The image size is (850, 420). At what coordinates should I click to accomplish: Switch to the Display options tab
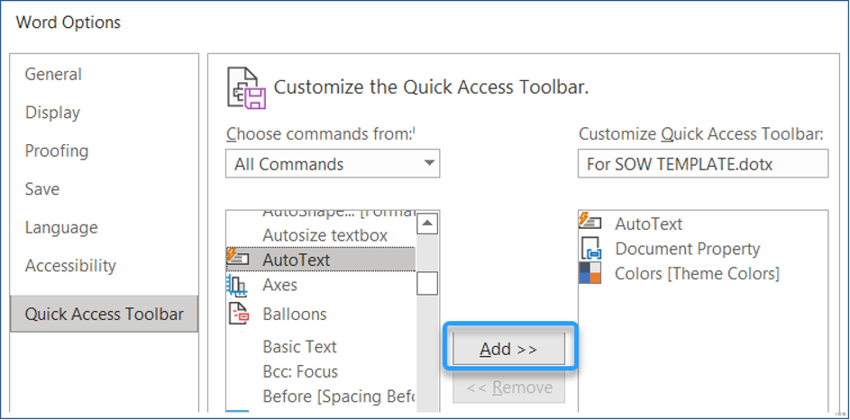coord(52,113)
